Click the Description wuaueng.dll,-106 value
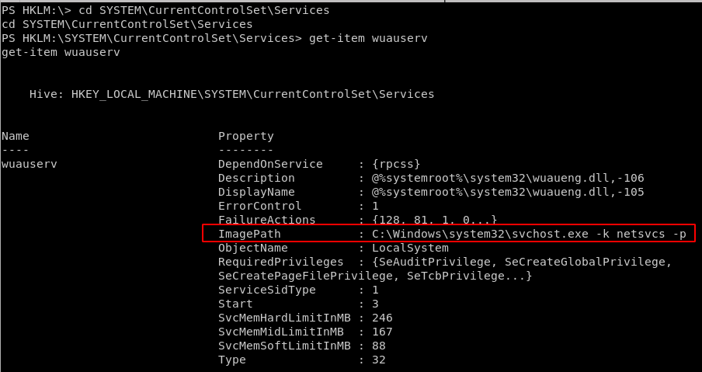The height and width of the screenshot is (372, 702). (x=508, y=178)
